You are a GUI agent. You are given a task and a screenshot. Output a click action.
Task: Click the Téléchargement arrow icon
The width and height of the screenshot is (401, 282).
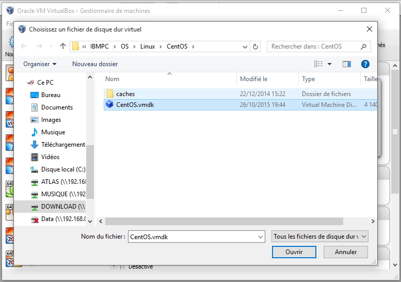[x=35, y=145]
